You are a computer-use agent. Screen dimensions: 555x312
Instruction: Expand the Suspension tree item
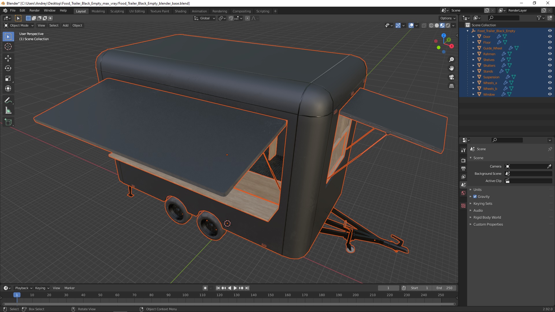tap(473, 77)
